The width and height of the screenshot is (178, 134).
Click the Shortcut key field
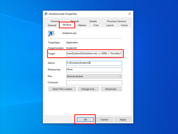(94, 70)
